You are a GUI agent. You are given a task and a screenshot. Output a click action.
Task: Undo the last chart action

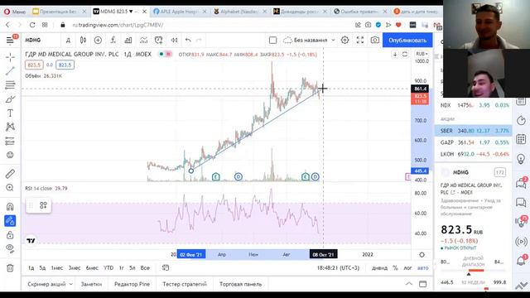point(188,41)
